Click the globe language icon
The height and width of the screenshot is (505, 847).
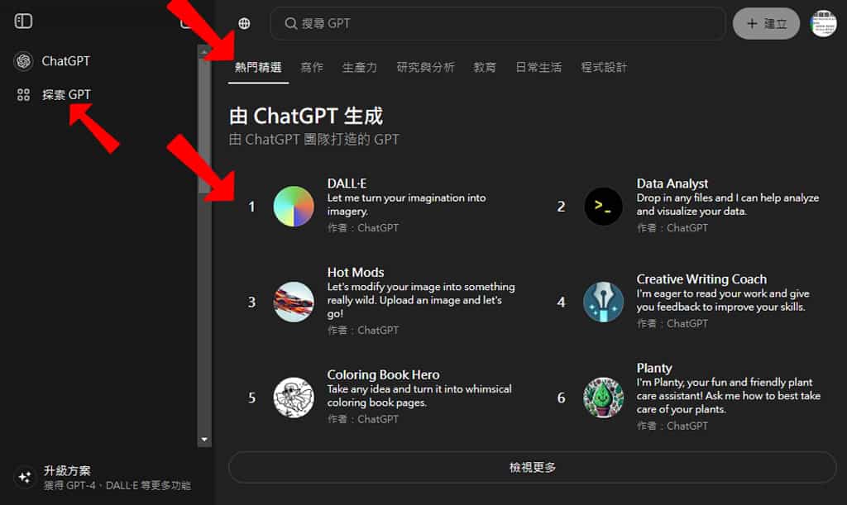244,23
